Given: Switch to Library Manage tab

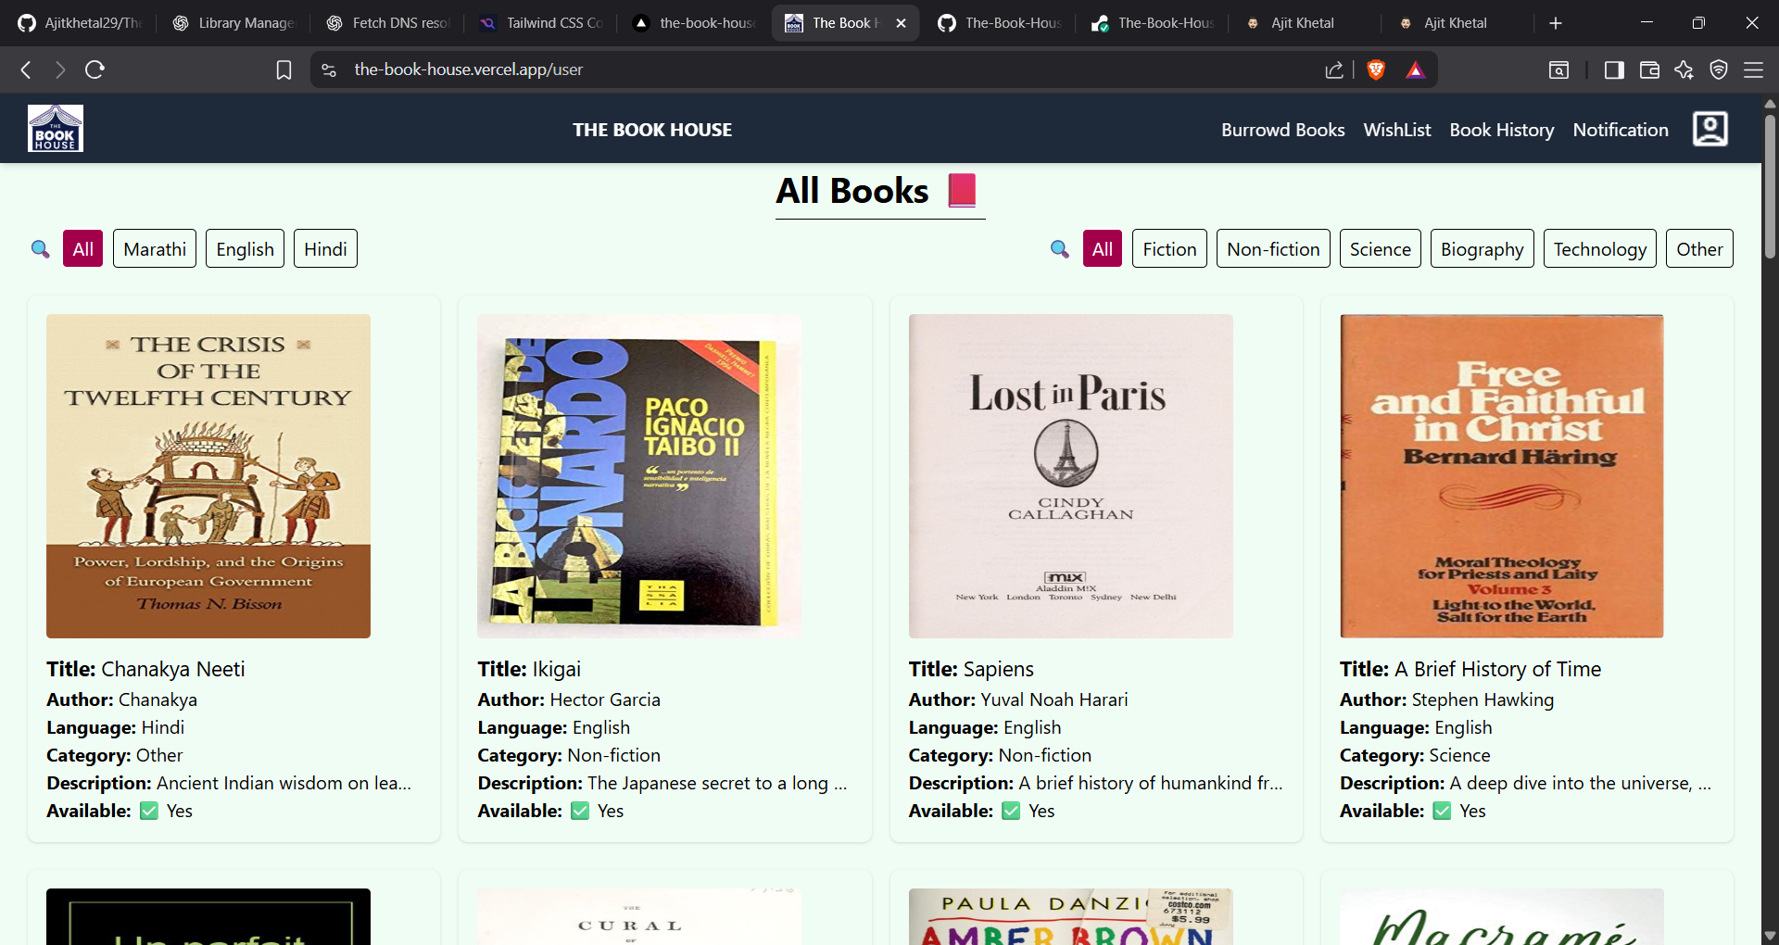Looking at the screenshot, I should (x=233, y=23).
